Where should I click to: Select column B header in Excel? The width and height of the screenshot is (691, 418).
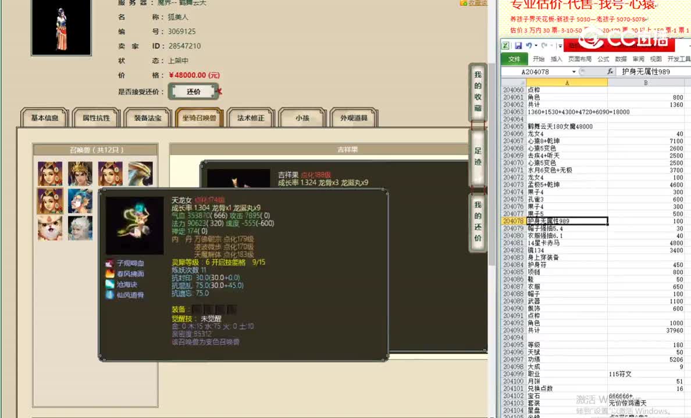click(x=646, y=82)
